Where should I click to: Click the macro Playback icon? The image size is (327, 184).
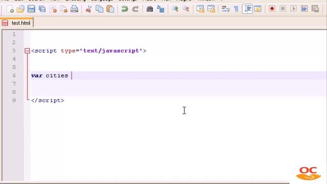294,9
